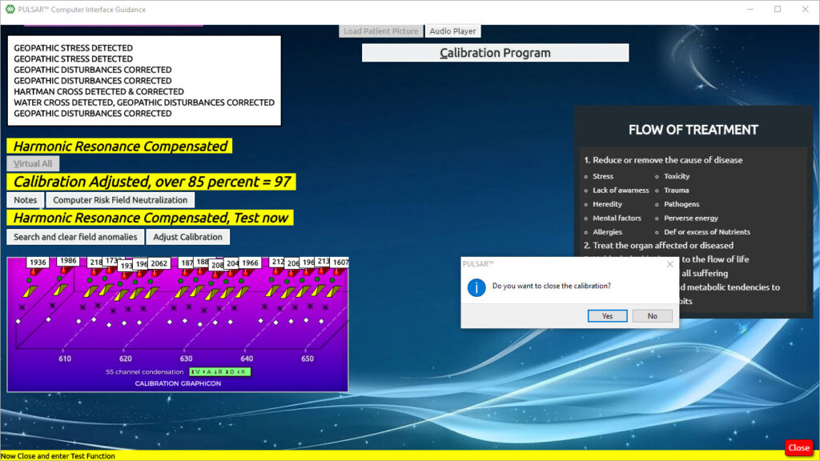Click the green channel condensation indicator
The height and width of the screenshot is (461, 820).
pyautogui.click(x=219, y=372)
